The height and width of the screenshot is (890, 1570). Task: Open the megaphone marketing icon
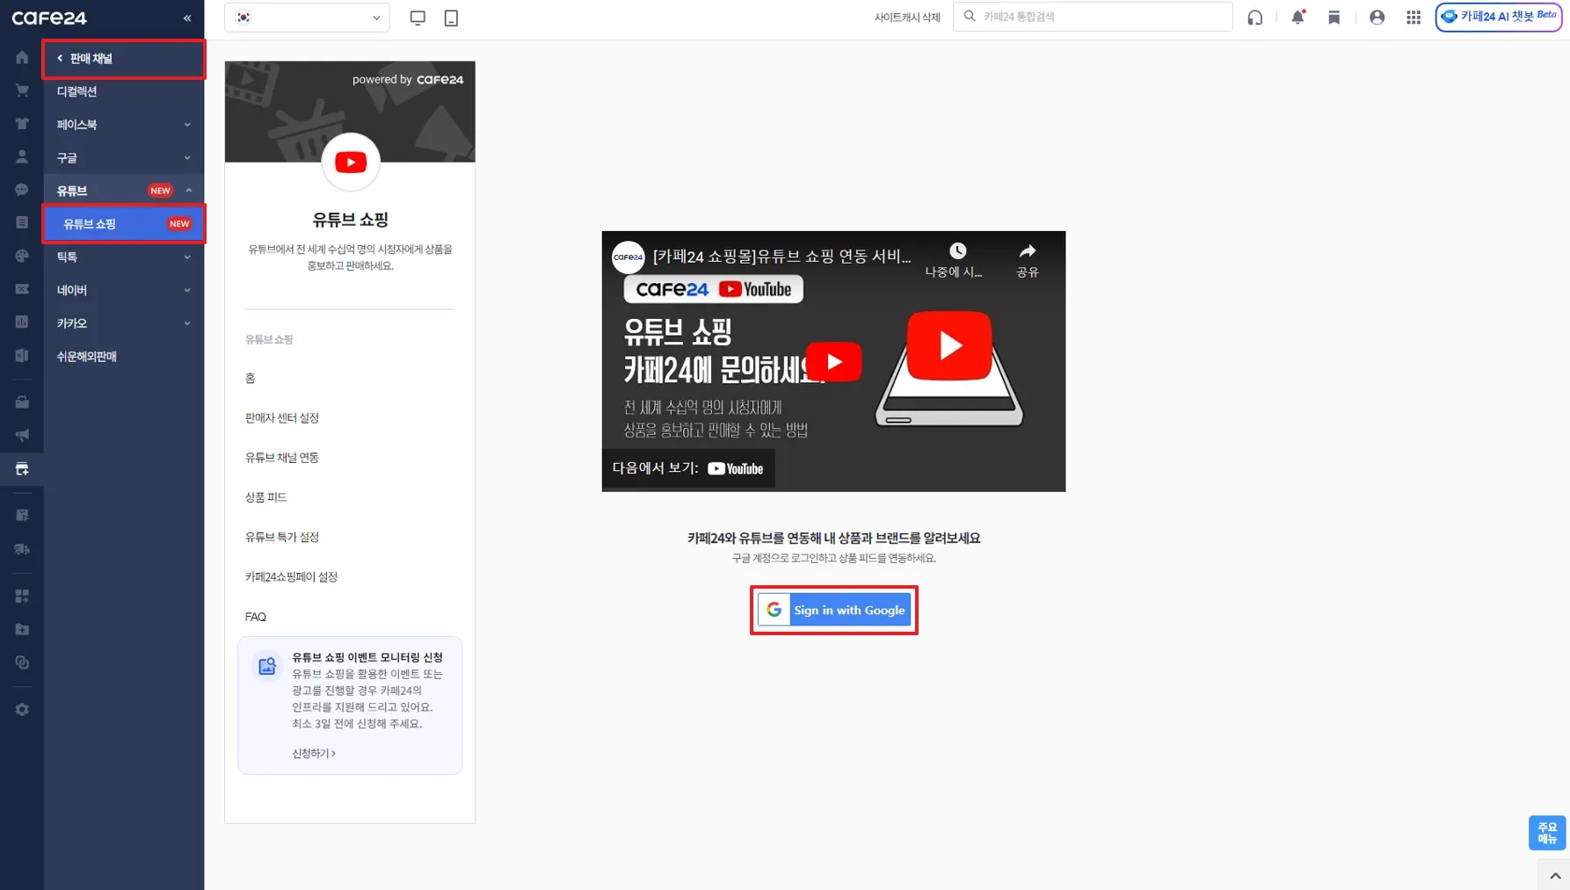coord(22,435)
